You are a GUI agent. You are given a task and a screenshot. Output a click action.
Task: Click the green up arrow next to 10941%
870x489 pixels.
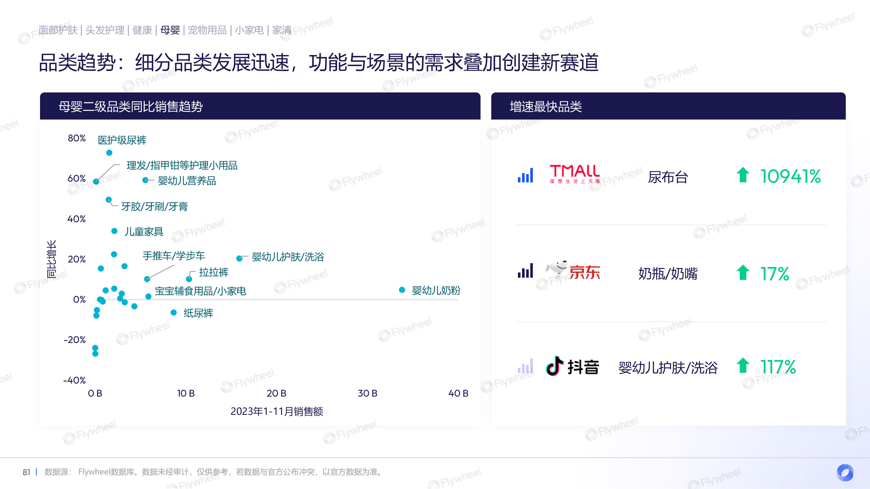pos(743,175)
